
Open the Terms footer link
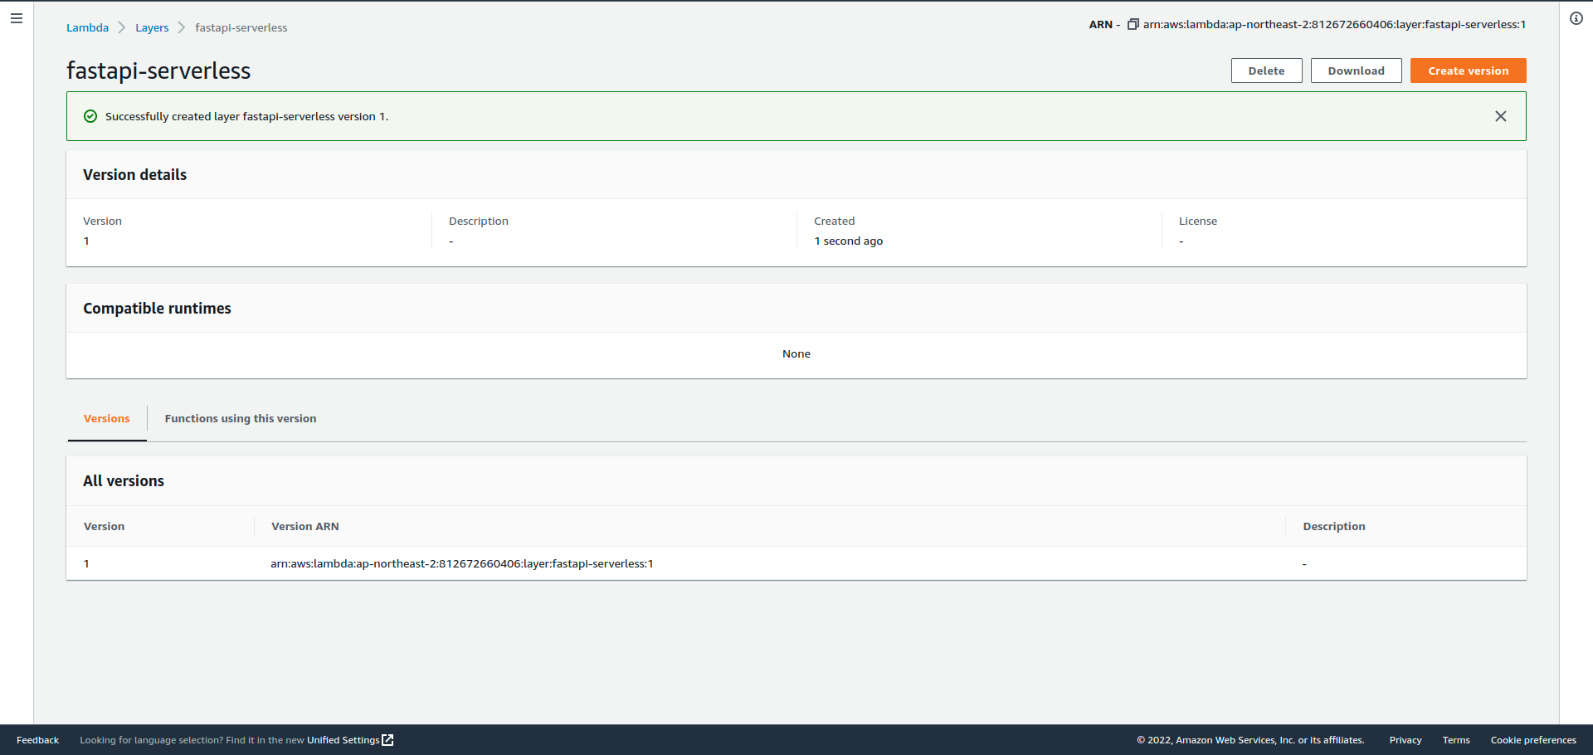tap(1456, 740)
